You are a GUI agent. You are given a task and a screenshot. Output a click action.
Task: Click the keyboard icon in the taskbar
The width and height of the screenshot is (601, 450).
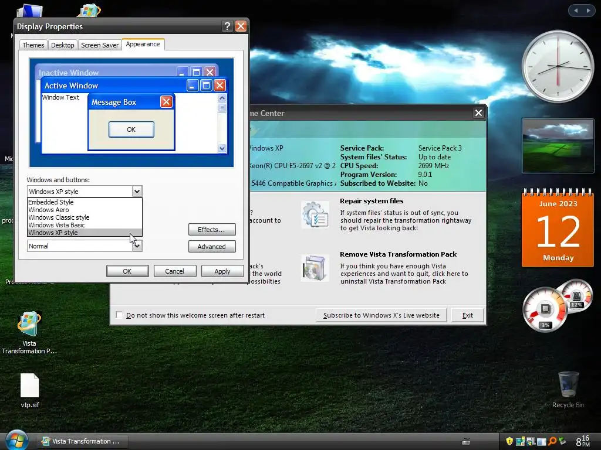point(466,442)
